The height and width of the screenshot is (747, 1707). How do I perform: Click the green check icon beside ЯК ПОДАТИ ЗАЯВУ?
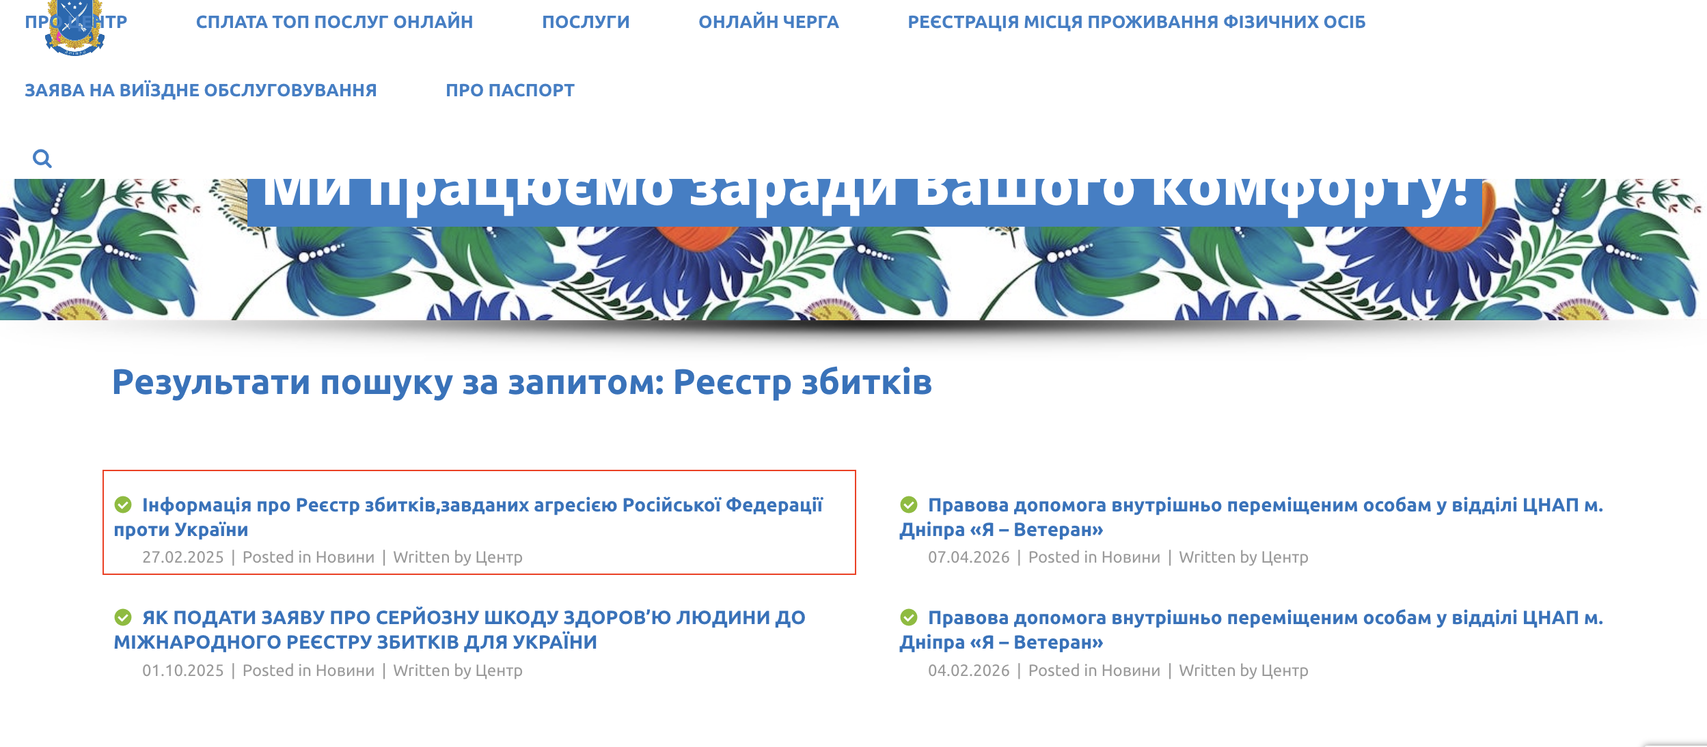coord(123,617)
